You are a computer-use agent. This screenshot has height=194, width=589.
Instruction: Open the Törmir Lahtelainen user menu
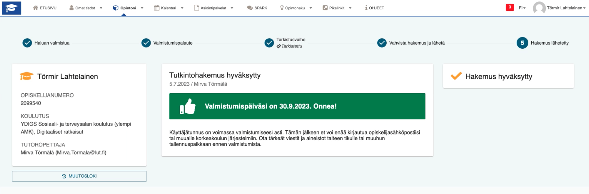(x=566, y=8)
